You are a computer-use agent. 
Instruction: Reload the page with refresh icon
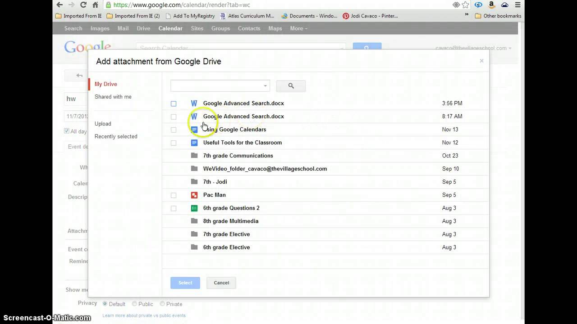(x=83, y=5)
